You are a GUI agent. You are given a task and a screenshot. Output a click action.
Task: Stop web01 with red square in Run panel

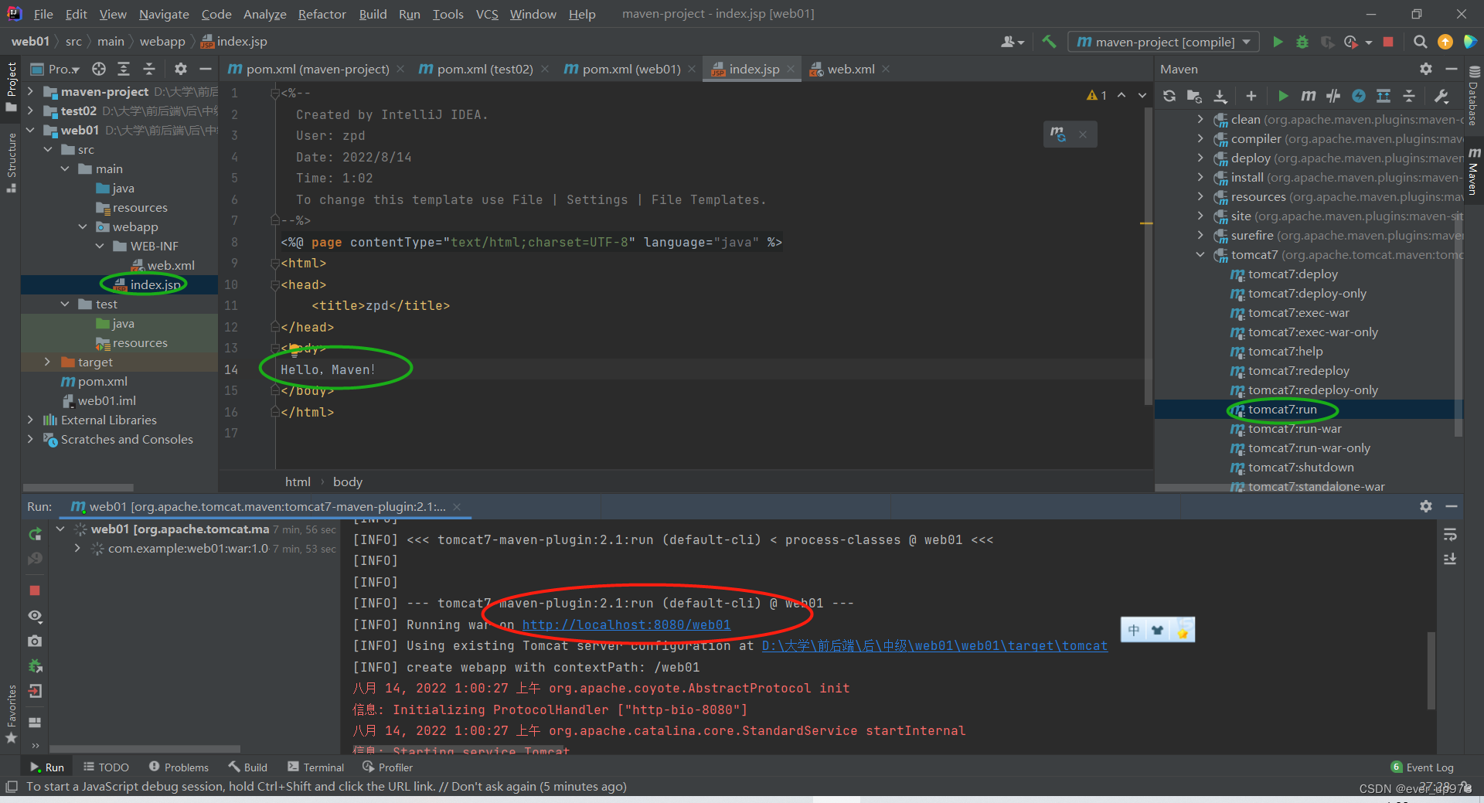coord(35,590)
